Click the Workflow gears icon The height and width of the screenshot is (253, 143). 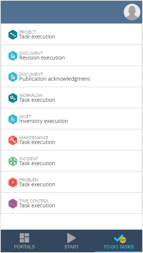pos(13,98)
